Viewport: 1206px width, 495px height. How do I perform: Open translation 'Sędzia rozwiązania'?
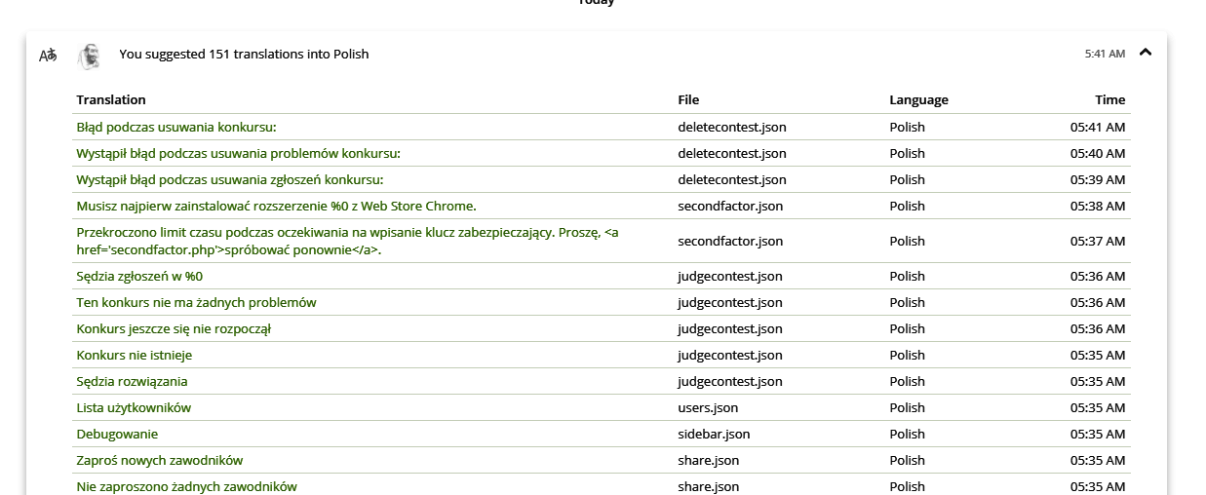(132, 381)
